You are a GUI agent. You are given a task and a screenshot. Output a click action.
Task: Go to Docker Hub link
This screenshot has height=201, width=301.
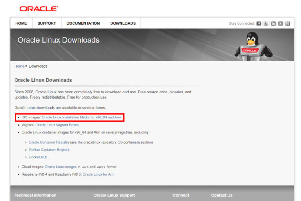(38, 157)
